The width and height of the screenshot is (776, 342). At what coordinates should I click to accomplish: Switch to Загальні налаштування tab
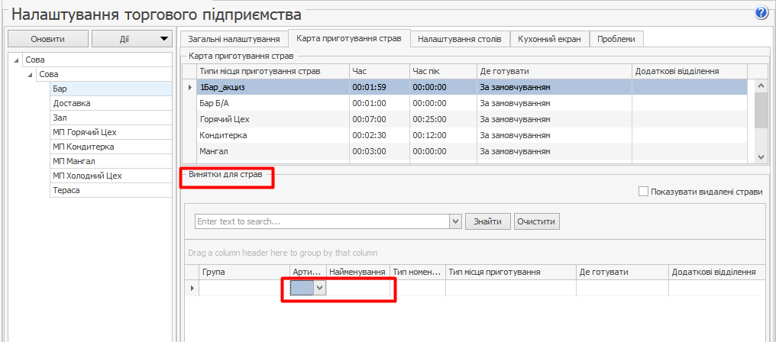[232, 39]
